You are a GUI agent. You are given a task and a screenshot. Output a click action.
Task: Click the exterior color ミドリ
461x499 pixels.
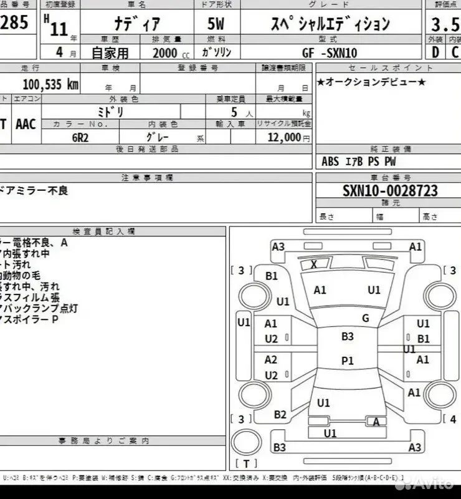pyautogui.click(x=110, y=112)
